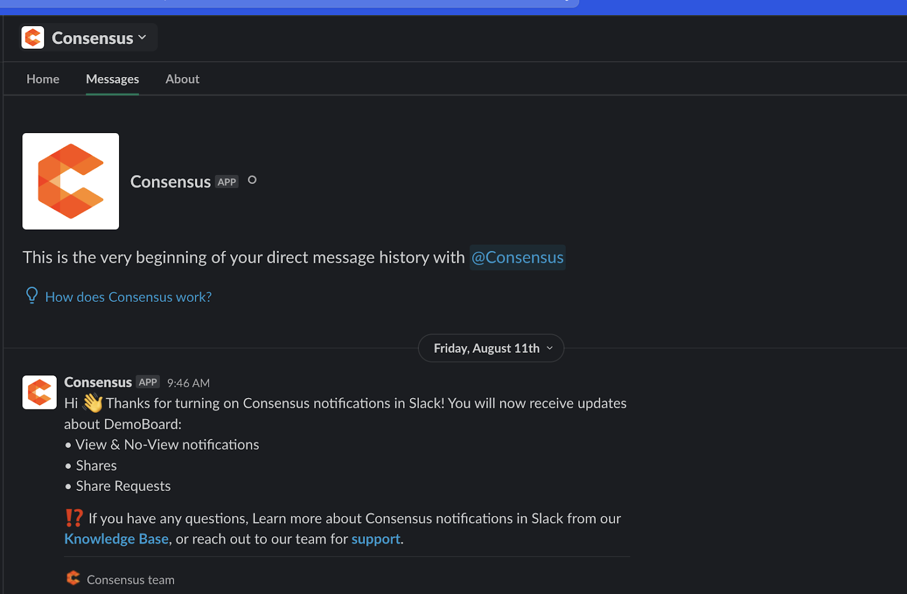Screen dimensions: 907x594
Task: Click the APP badge beside the large Consensus name
Action: (227, 182)
